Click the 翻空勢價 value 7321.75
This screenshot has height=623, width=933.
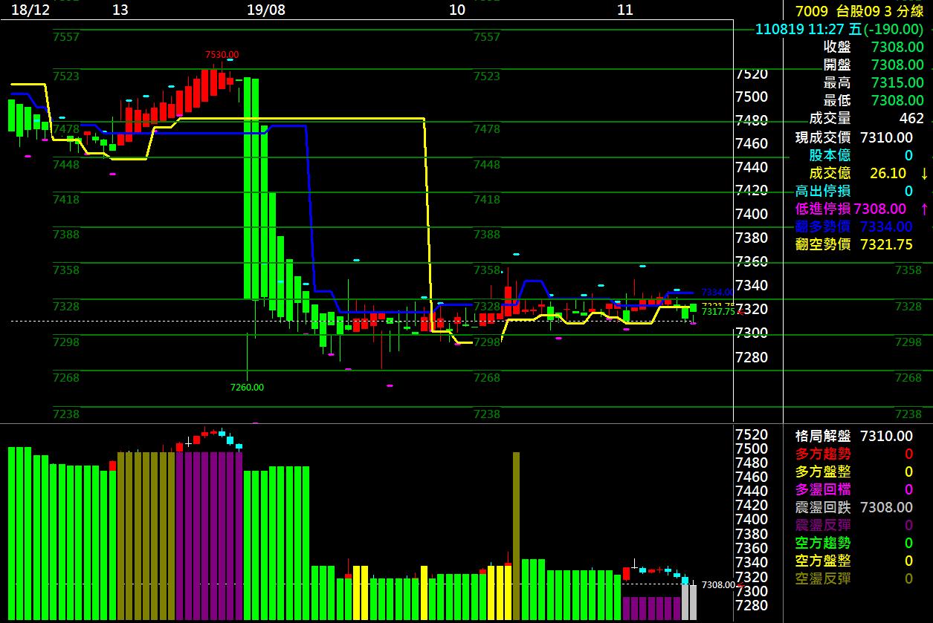click(886, 244)
